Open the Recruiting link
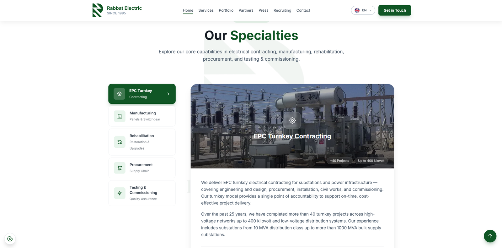 click(x=282, y=10)
